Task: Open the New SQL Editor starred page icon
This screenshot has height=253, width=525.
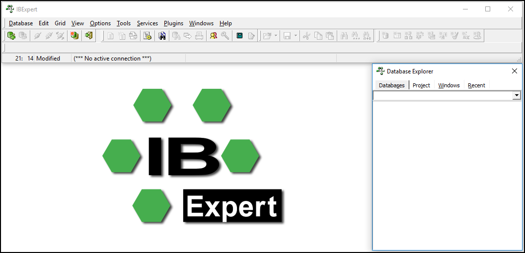Action: (122, 36)
